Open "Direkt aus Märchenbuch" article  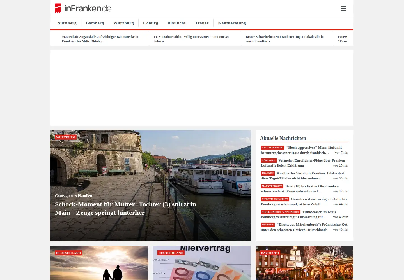[304, 227]
